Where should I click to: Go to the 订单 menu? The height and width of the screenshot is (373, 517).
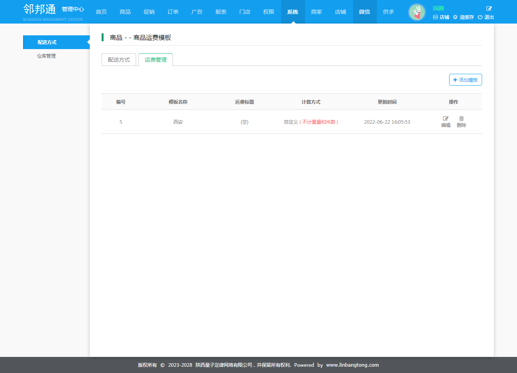tap(173, 12)
